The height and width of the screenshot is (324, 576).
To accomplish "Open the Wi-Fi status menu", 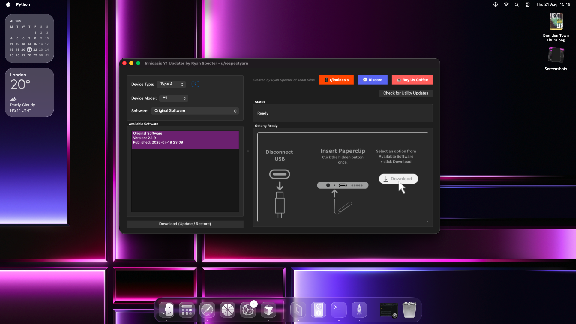I will (506, 4).
